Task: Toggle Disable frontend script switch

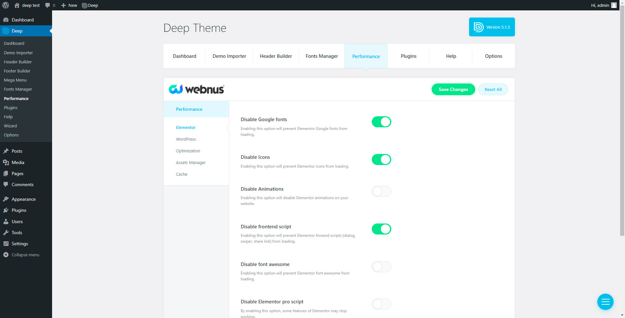Action: tap(382, 229)
